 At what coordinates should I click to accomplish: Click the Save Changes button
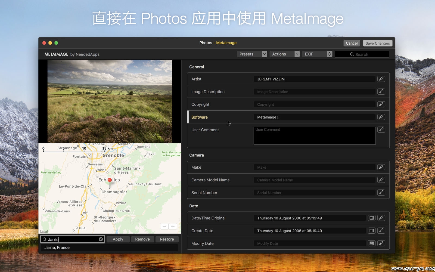(377, 43)
